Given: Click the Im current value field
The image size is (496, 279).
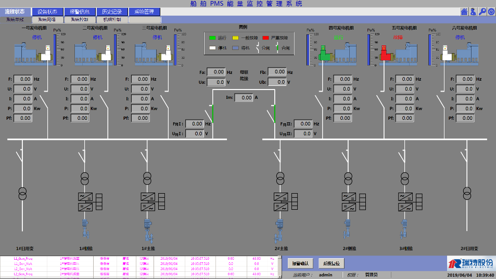Looking at the screenshot, I should [x=243, y=97].
